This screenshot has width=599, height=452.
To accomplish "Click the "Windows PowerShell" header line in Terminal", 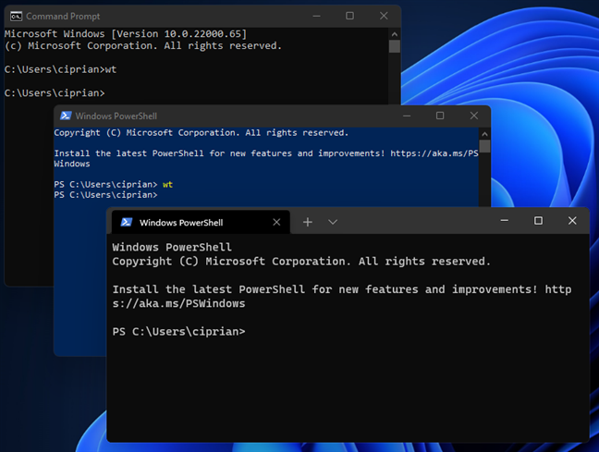I will [172, 247].
